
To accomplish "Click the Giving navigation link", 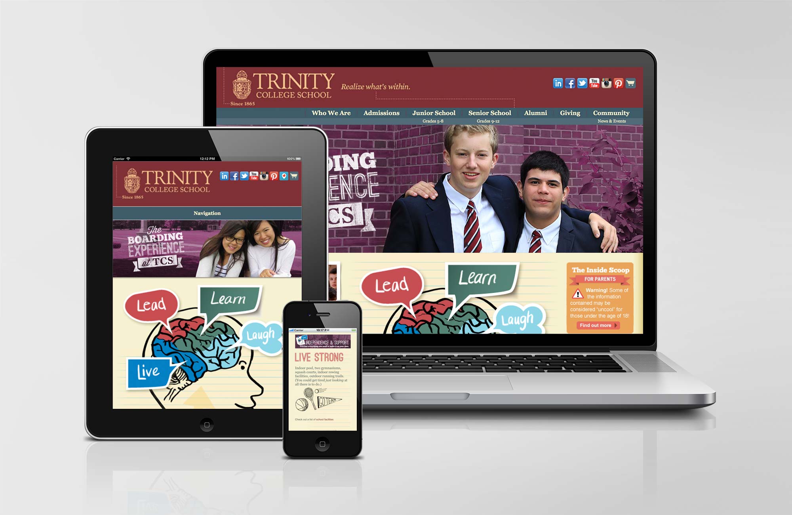I will tap(565, 115).
